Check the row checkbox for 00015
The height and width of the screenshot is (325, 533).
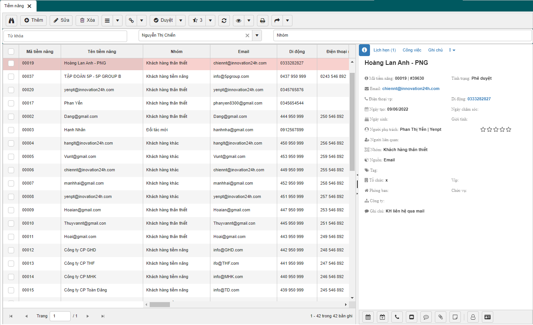(11, 290)
